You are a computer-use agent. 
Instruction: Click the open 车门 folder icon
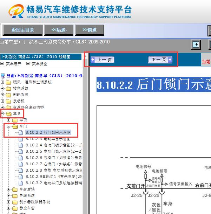pyautogui.click(x=15, y=126)
